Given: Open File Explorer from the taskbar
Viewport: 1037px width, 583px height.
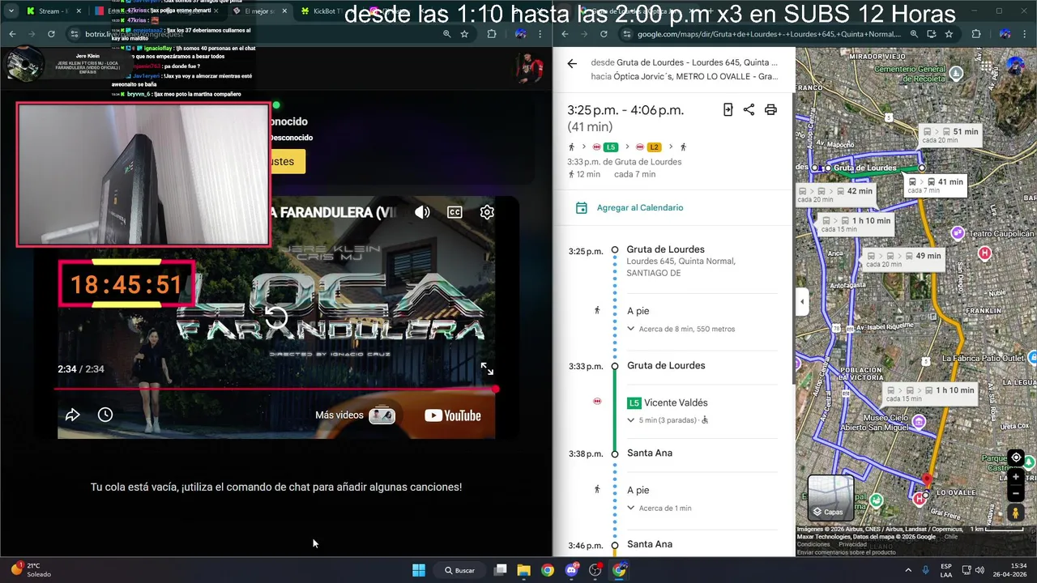Looking at the screenshot, I should tap(523, 570).
